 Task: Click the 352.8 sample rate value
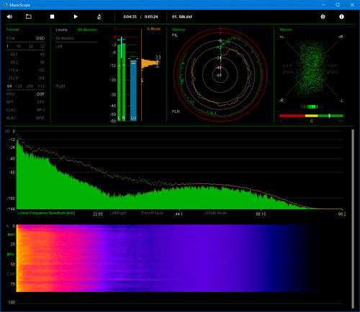(14, 78)
